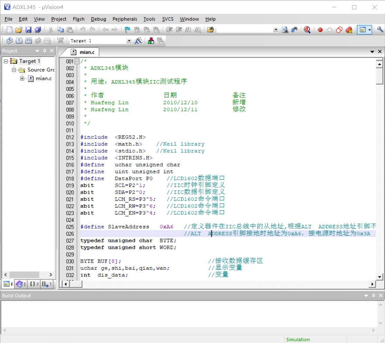Click the editor vertical scrollbar down arrow
The height and width of the screenshot is (343, 385).
click(x=379, y=277)
